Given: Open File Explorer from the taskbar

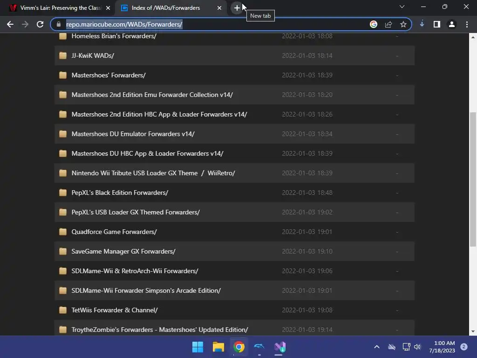Looking at the screenshot, I should tap(218, 347).
